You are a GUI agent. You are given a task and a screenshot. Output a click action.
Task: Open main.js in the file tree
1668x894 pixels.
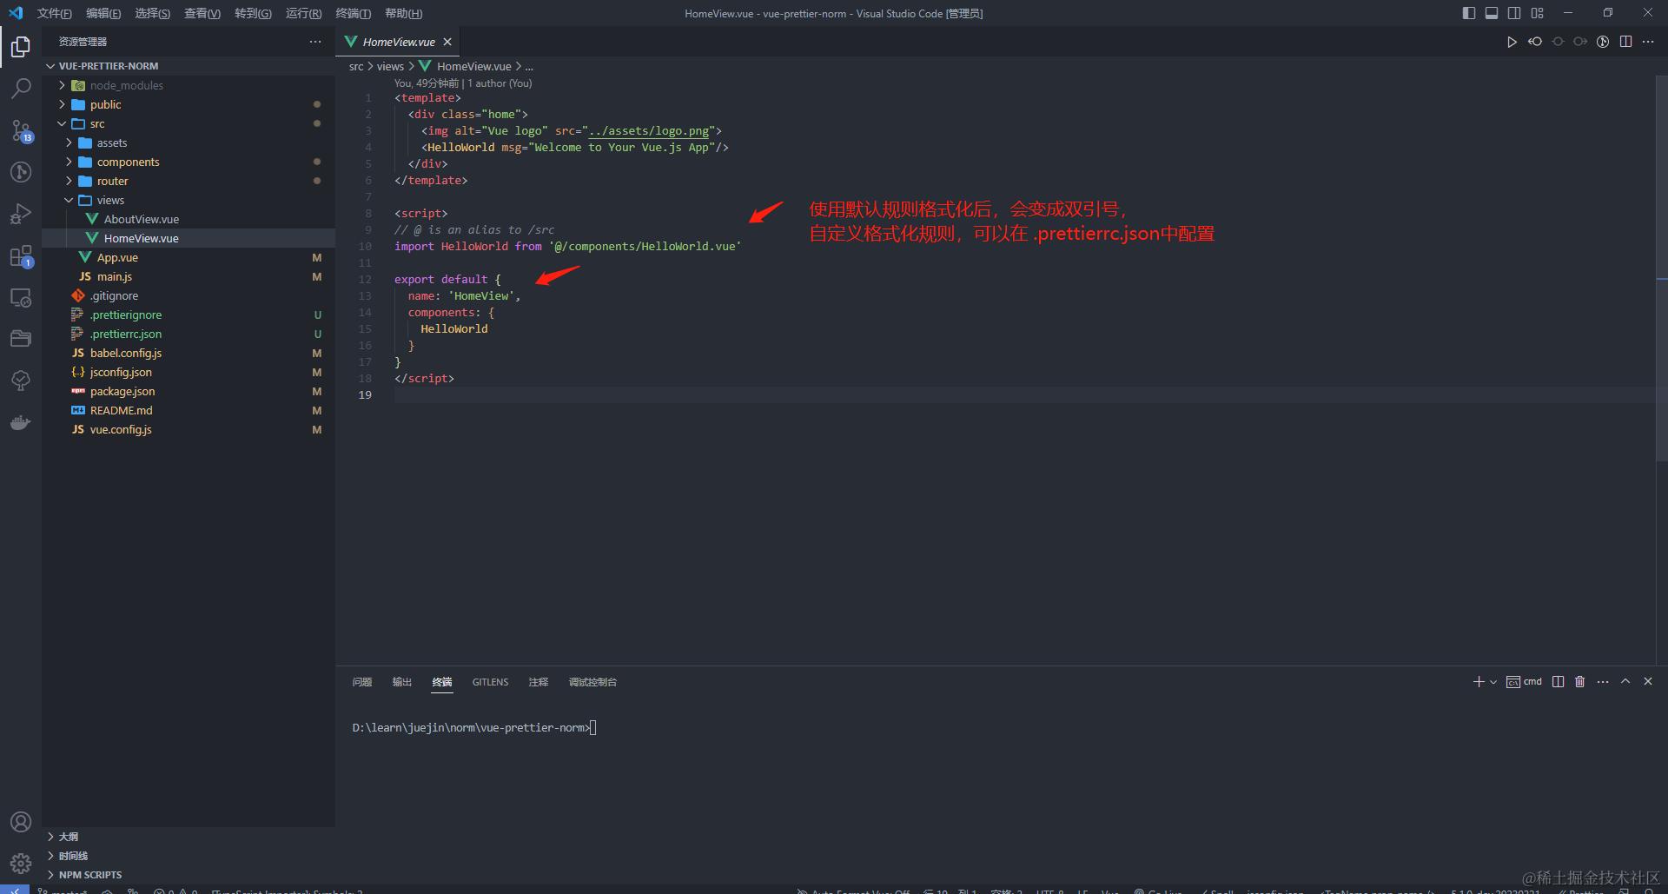pyautogui.click(x=189, y=276)
